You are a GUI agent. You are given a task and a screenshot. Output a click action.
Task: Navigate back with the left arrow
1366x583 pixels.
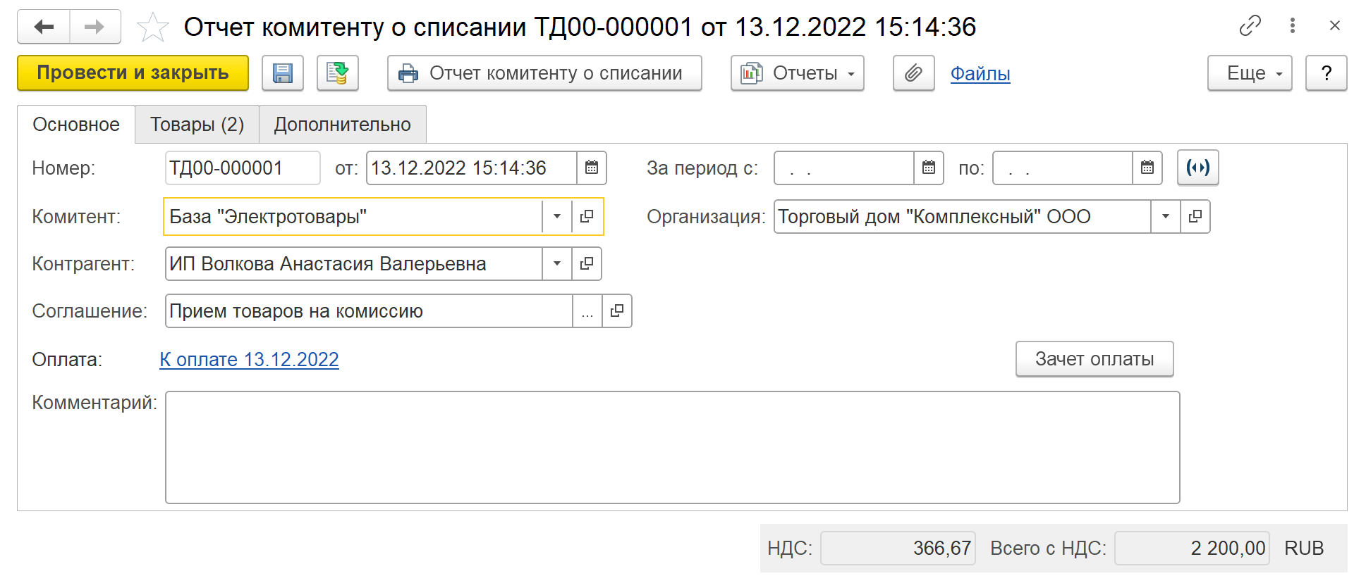click(x=44, y=27)
